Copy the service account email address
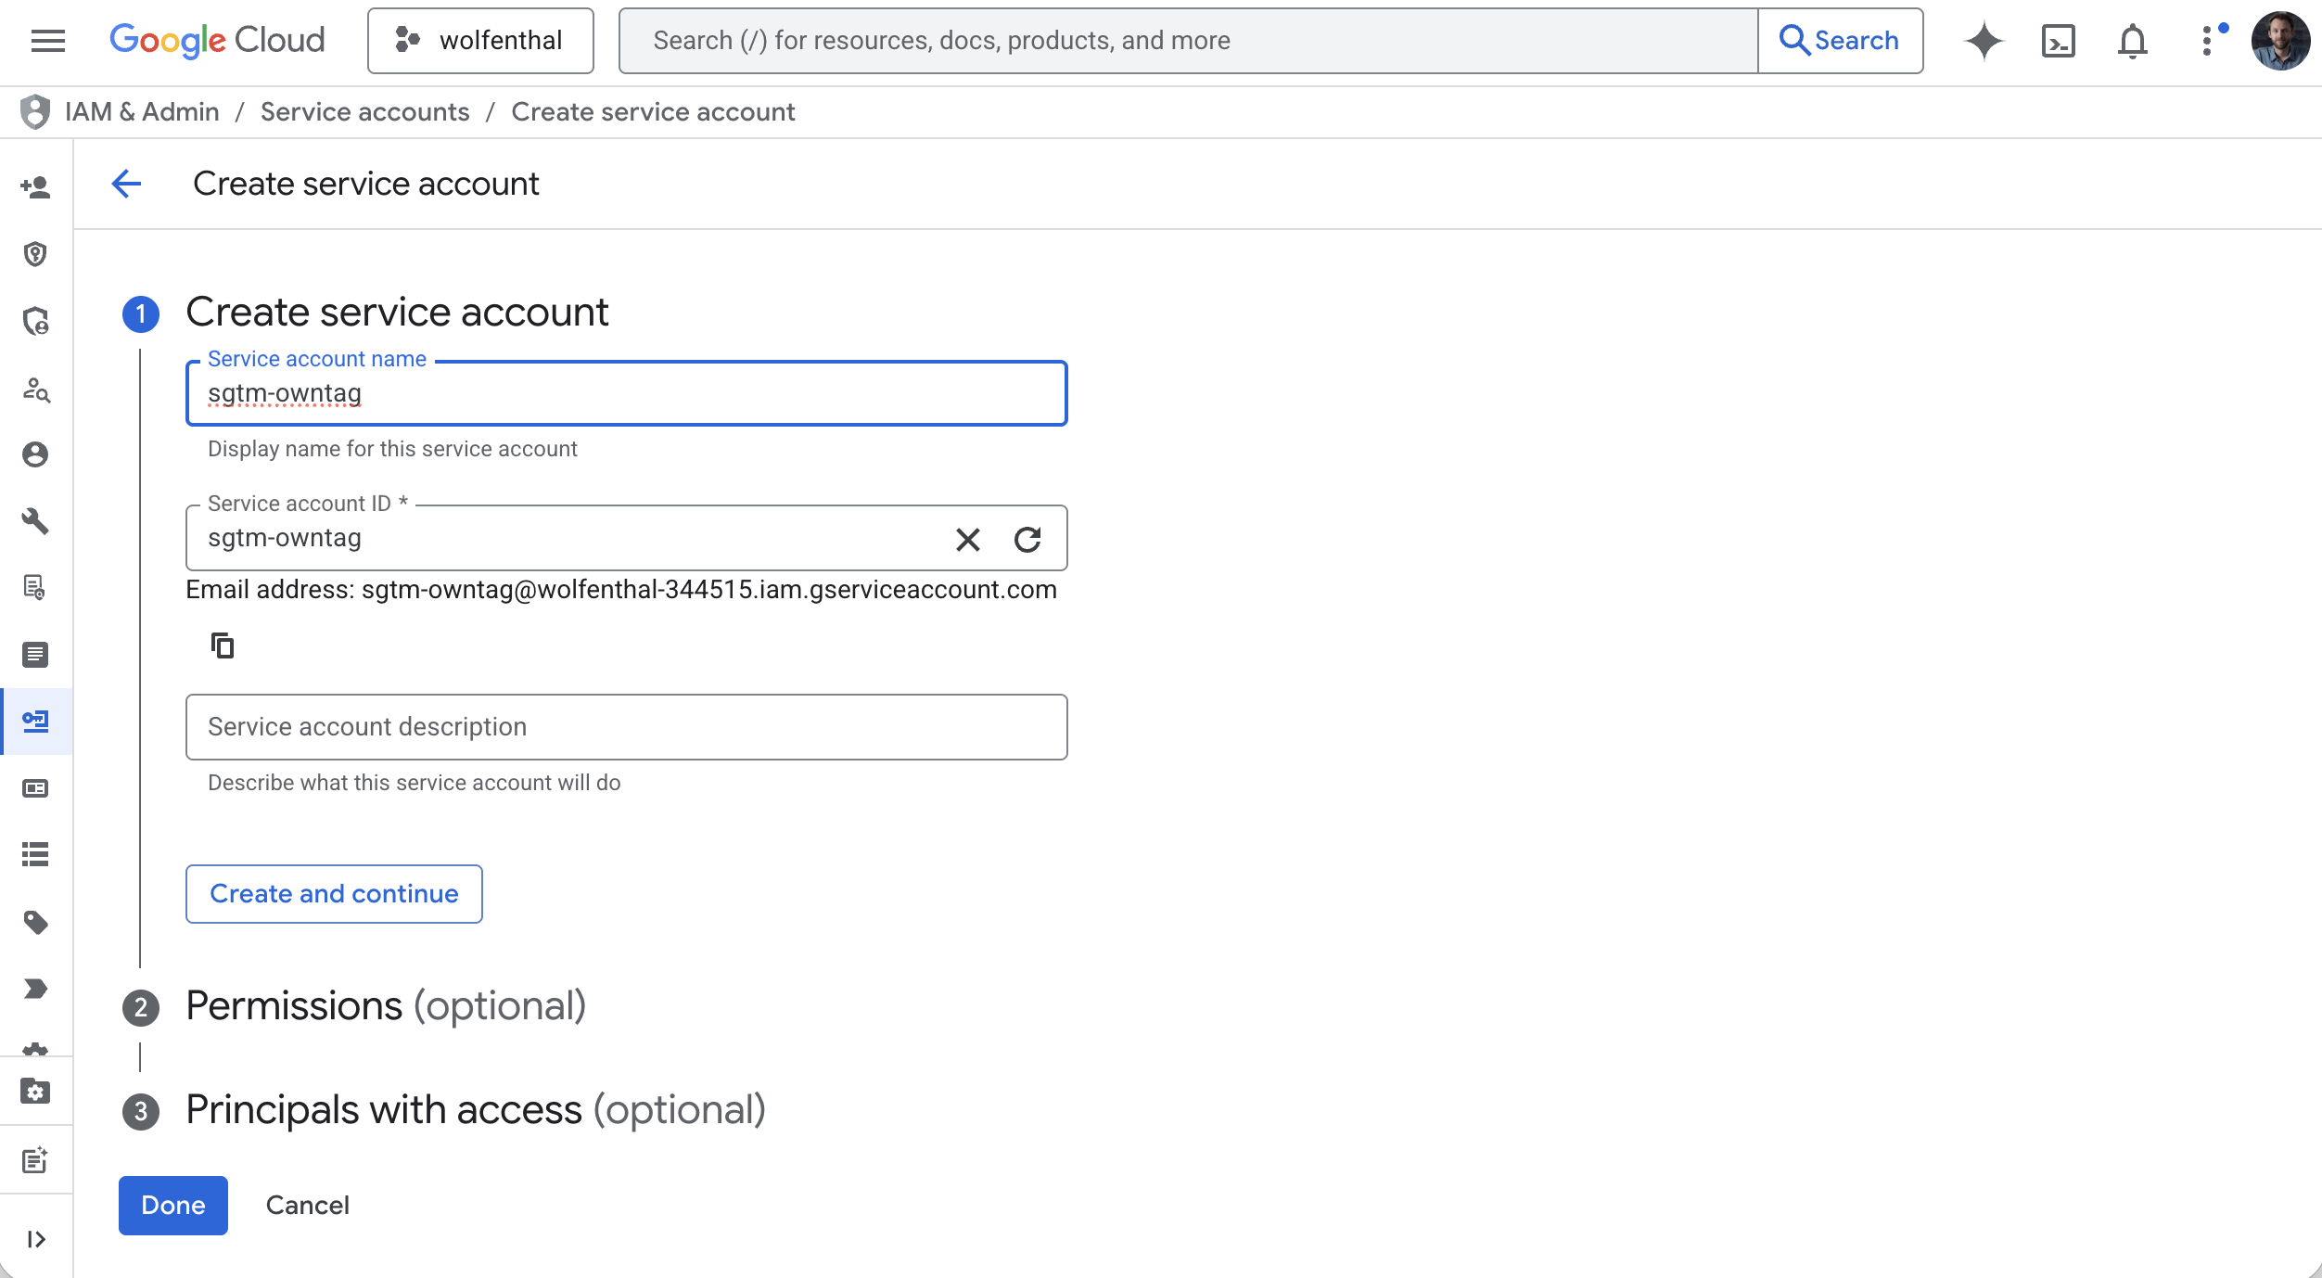 223,645
